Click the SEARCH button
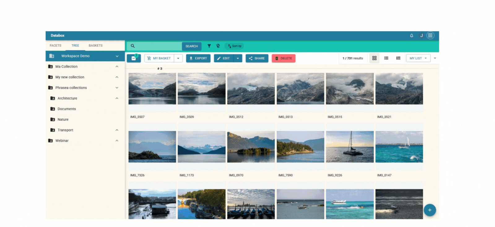Screen dimensions: 495x227 click(x=192, y=46)
